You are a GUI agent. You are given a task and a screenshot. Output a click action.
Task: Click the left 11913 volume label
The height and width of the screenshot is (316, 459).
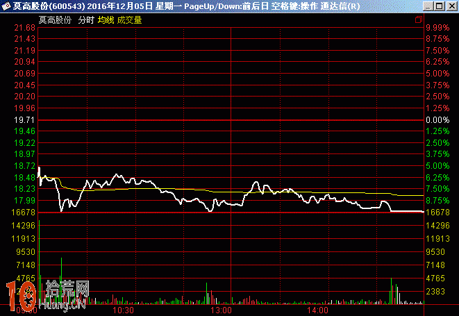tap(23, 239)
